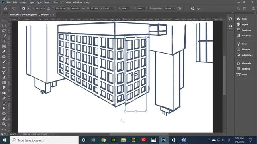Select the Ellipse shape tool
This screenshot has height=144, width=257.
coord(4,114)
